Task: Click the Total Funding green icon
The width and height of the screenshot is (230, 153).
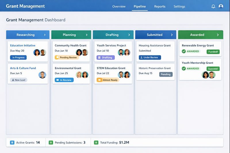Action: [96, 142]
